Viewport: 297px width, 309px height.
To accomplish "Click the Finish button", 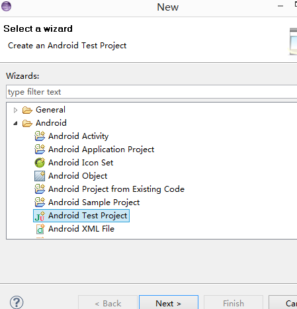I will click(x=233, y=303).
